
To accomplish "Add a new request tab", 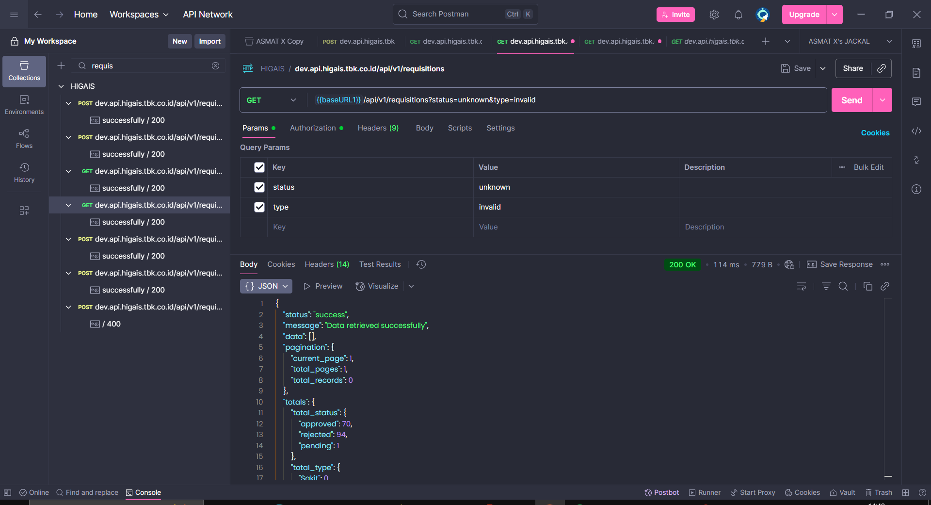I will [x=766, y=41].
